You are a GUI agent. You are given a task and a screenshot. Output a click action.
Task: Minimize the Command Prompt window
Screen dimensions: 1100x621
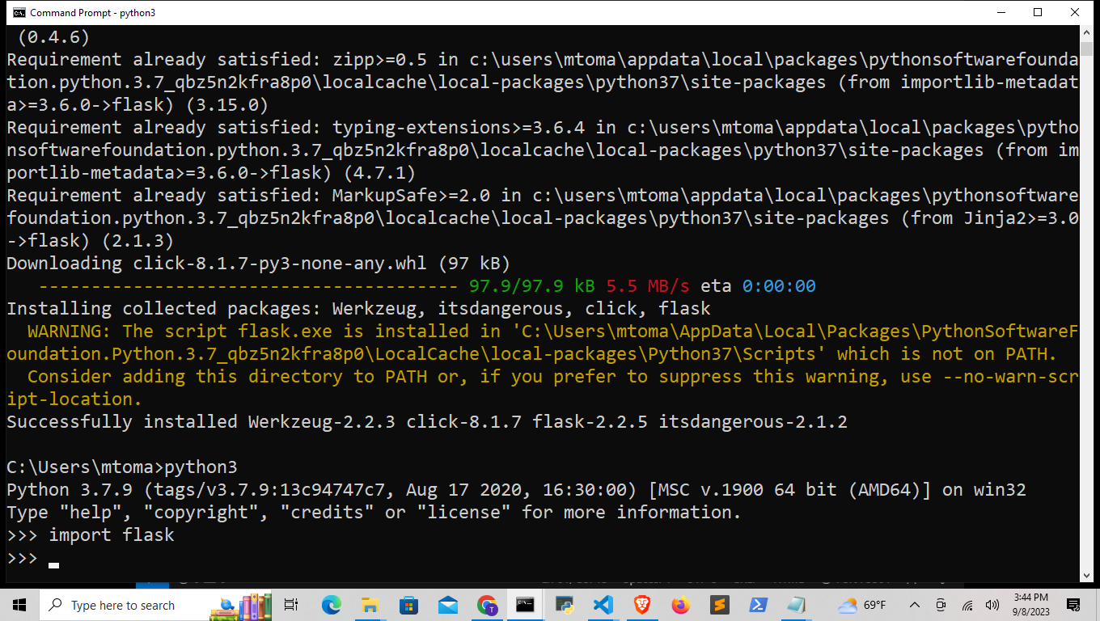coord(1001,12)
